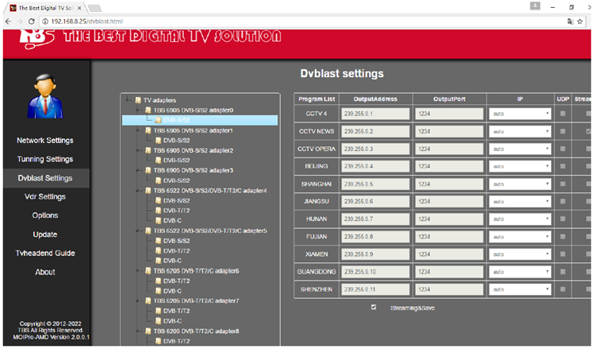This screenshot has width=594, height=349.
Task: Open the Tvheadend Guide link
Action: (x=45, y=253)
